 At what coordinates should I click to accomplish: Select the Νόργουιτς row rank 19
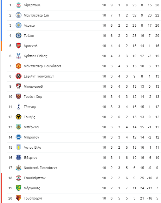10,188
